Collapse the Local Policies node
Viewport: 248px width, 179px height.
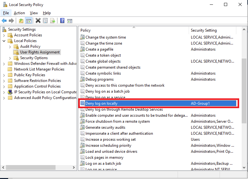(x=4, y=41)
